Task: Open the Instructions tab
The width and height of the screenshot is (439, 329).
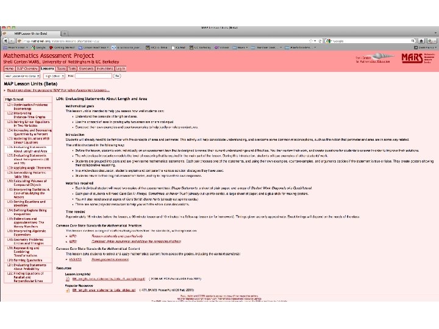Action: click(105, 68)
